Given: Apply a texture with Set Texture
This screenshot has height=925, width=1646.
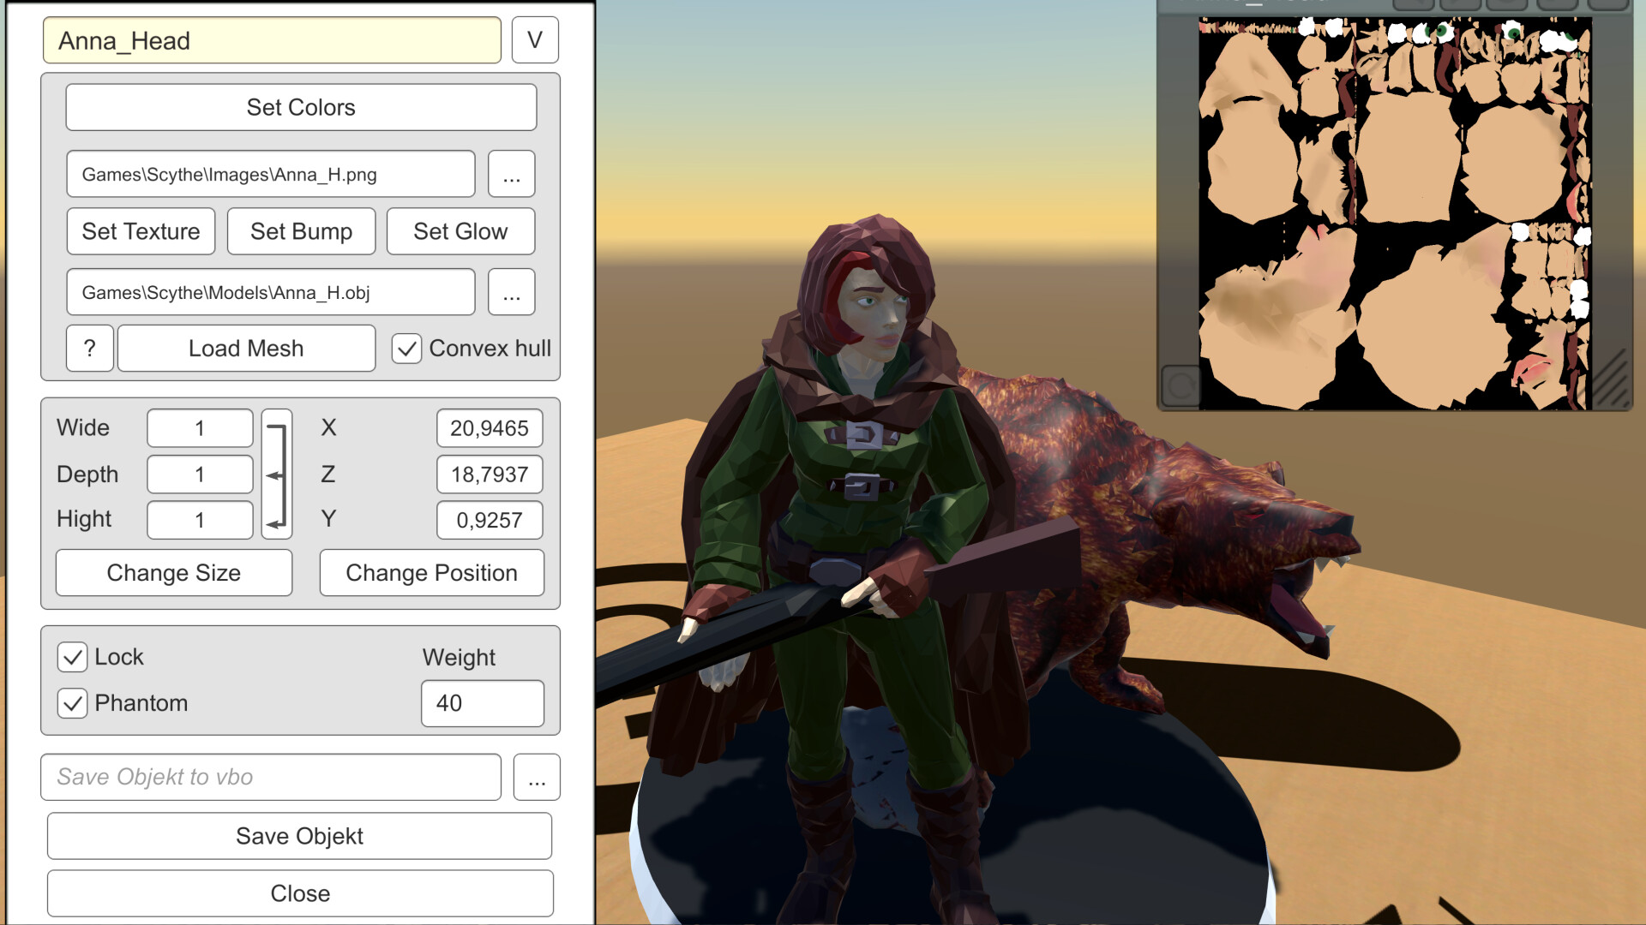Looking at the screenshot, I should pyautogui.click(x=140, y=231).
